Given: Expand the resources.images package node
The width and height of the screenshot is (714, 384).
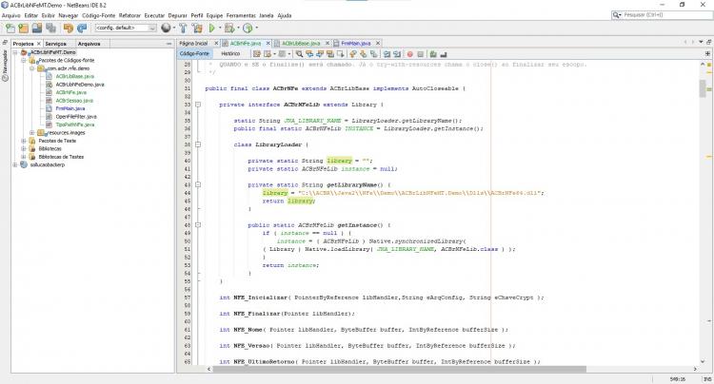Looking at the screenshot, I should (31, 133).
